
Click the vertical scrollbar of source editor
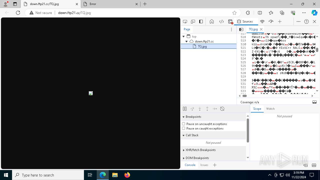(317, 49)
